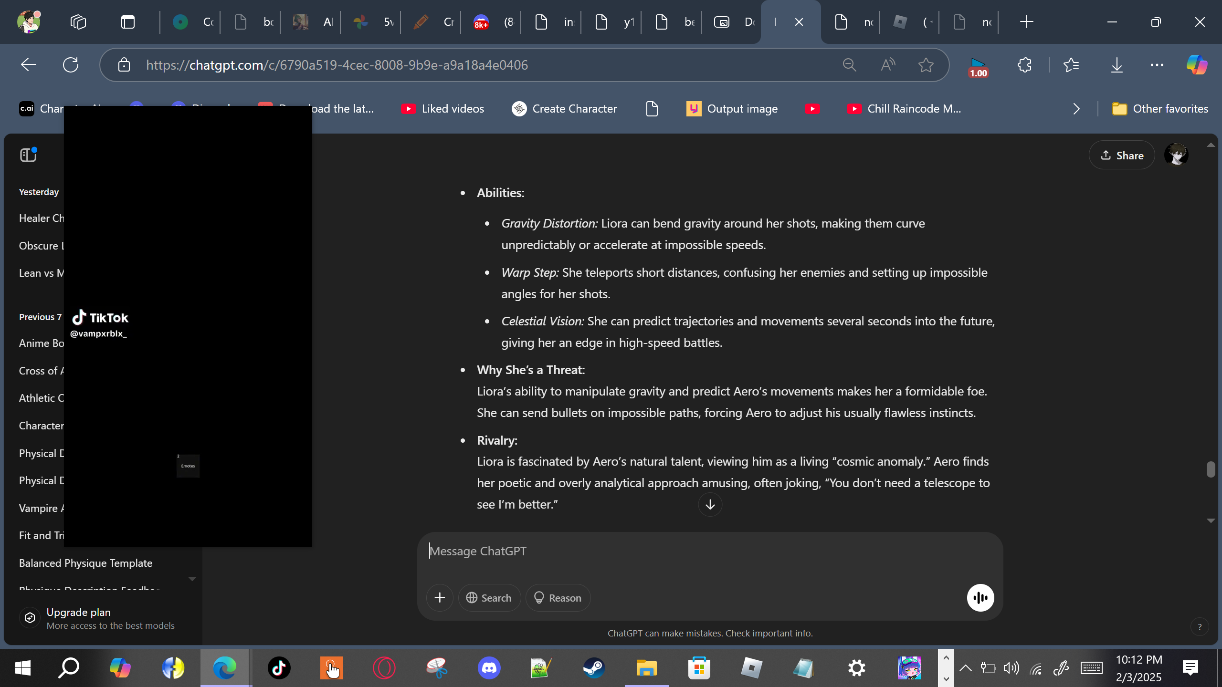Open the Windows Start menu
The image size is (1222, 687).
click(x=23, y=668)
